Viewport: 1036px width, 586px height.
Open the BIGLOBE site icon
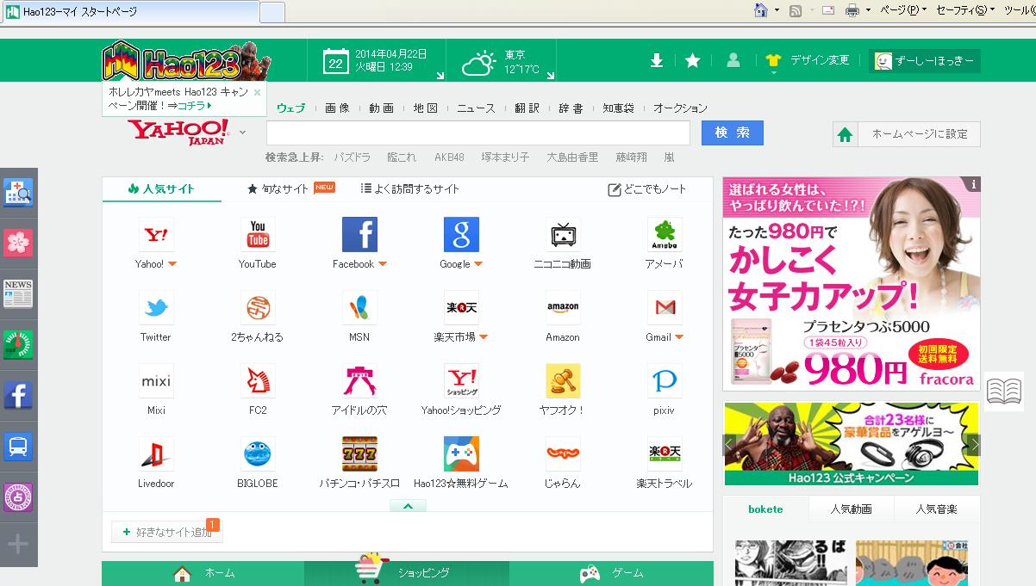coord(258,453)
